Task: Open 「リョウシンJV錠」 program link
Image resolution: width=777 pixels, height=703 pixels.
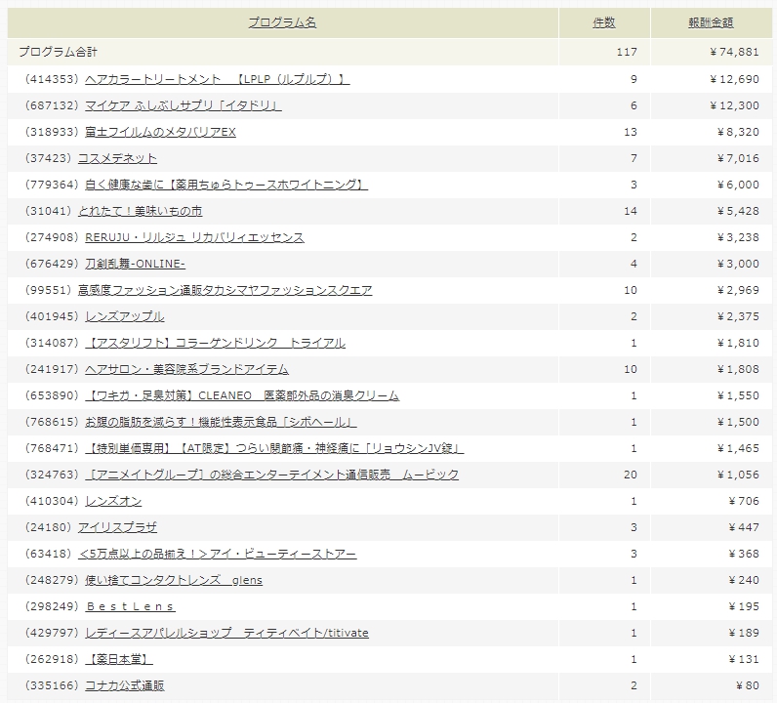Action: click(274, 448)
